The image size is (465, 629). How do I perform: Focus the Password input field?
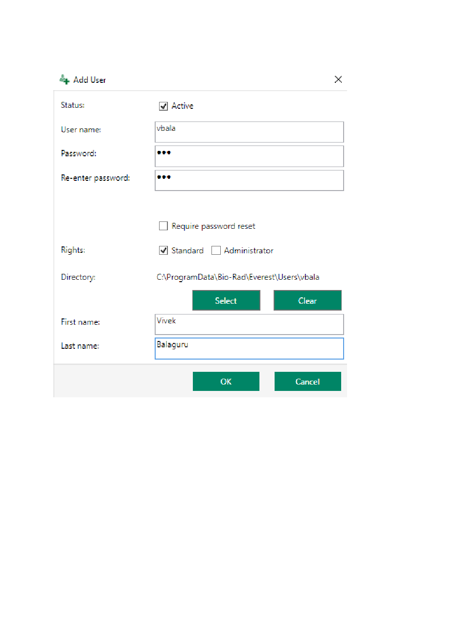pyautogui.click(x=249, y=156)
